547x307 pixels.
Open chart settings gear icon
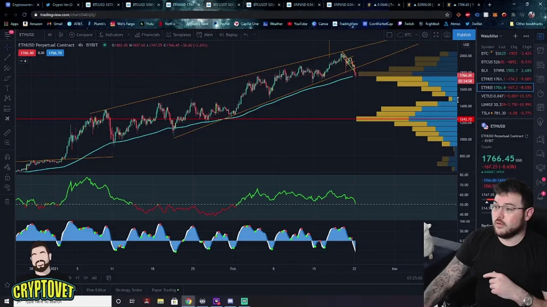pos(425,35)
